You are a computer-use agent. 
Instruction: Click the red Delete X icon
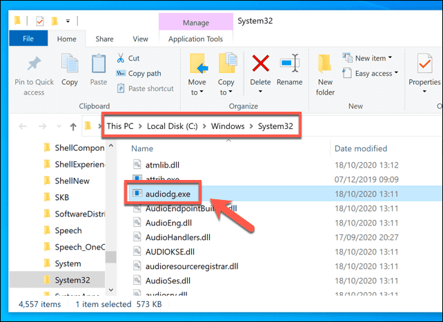(x=261, y=63)
